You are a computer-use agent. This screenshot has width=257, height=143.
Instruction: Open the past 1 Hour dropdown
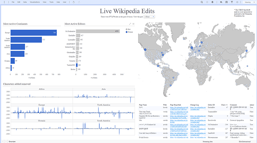(x=149, y=17)
